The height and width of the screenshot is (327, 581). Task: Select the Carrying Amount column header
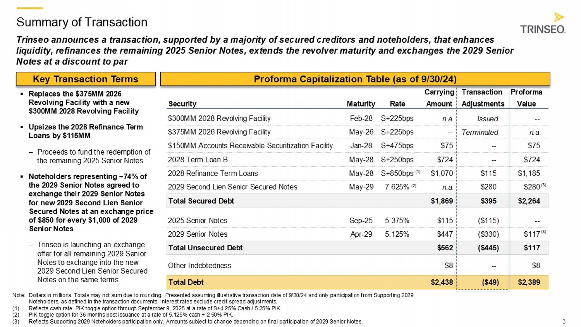(439, 98)
